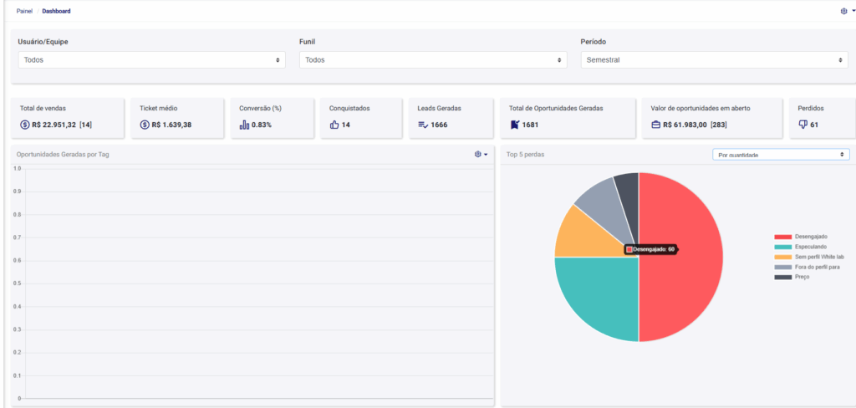Open the Período dropdown set to Semestral
The image size is (856, 408).
click(x=715, y=60)
